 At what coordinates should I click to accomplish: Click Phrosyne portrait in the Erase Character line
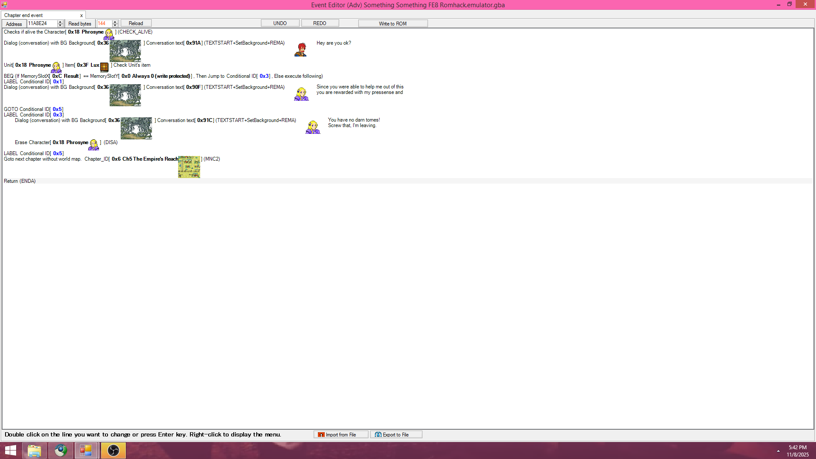(93, 144)
